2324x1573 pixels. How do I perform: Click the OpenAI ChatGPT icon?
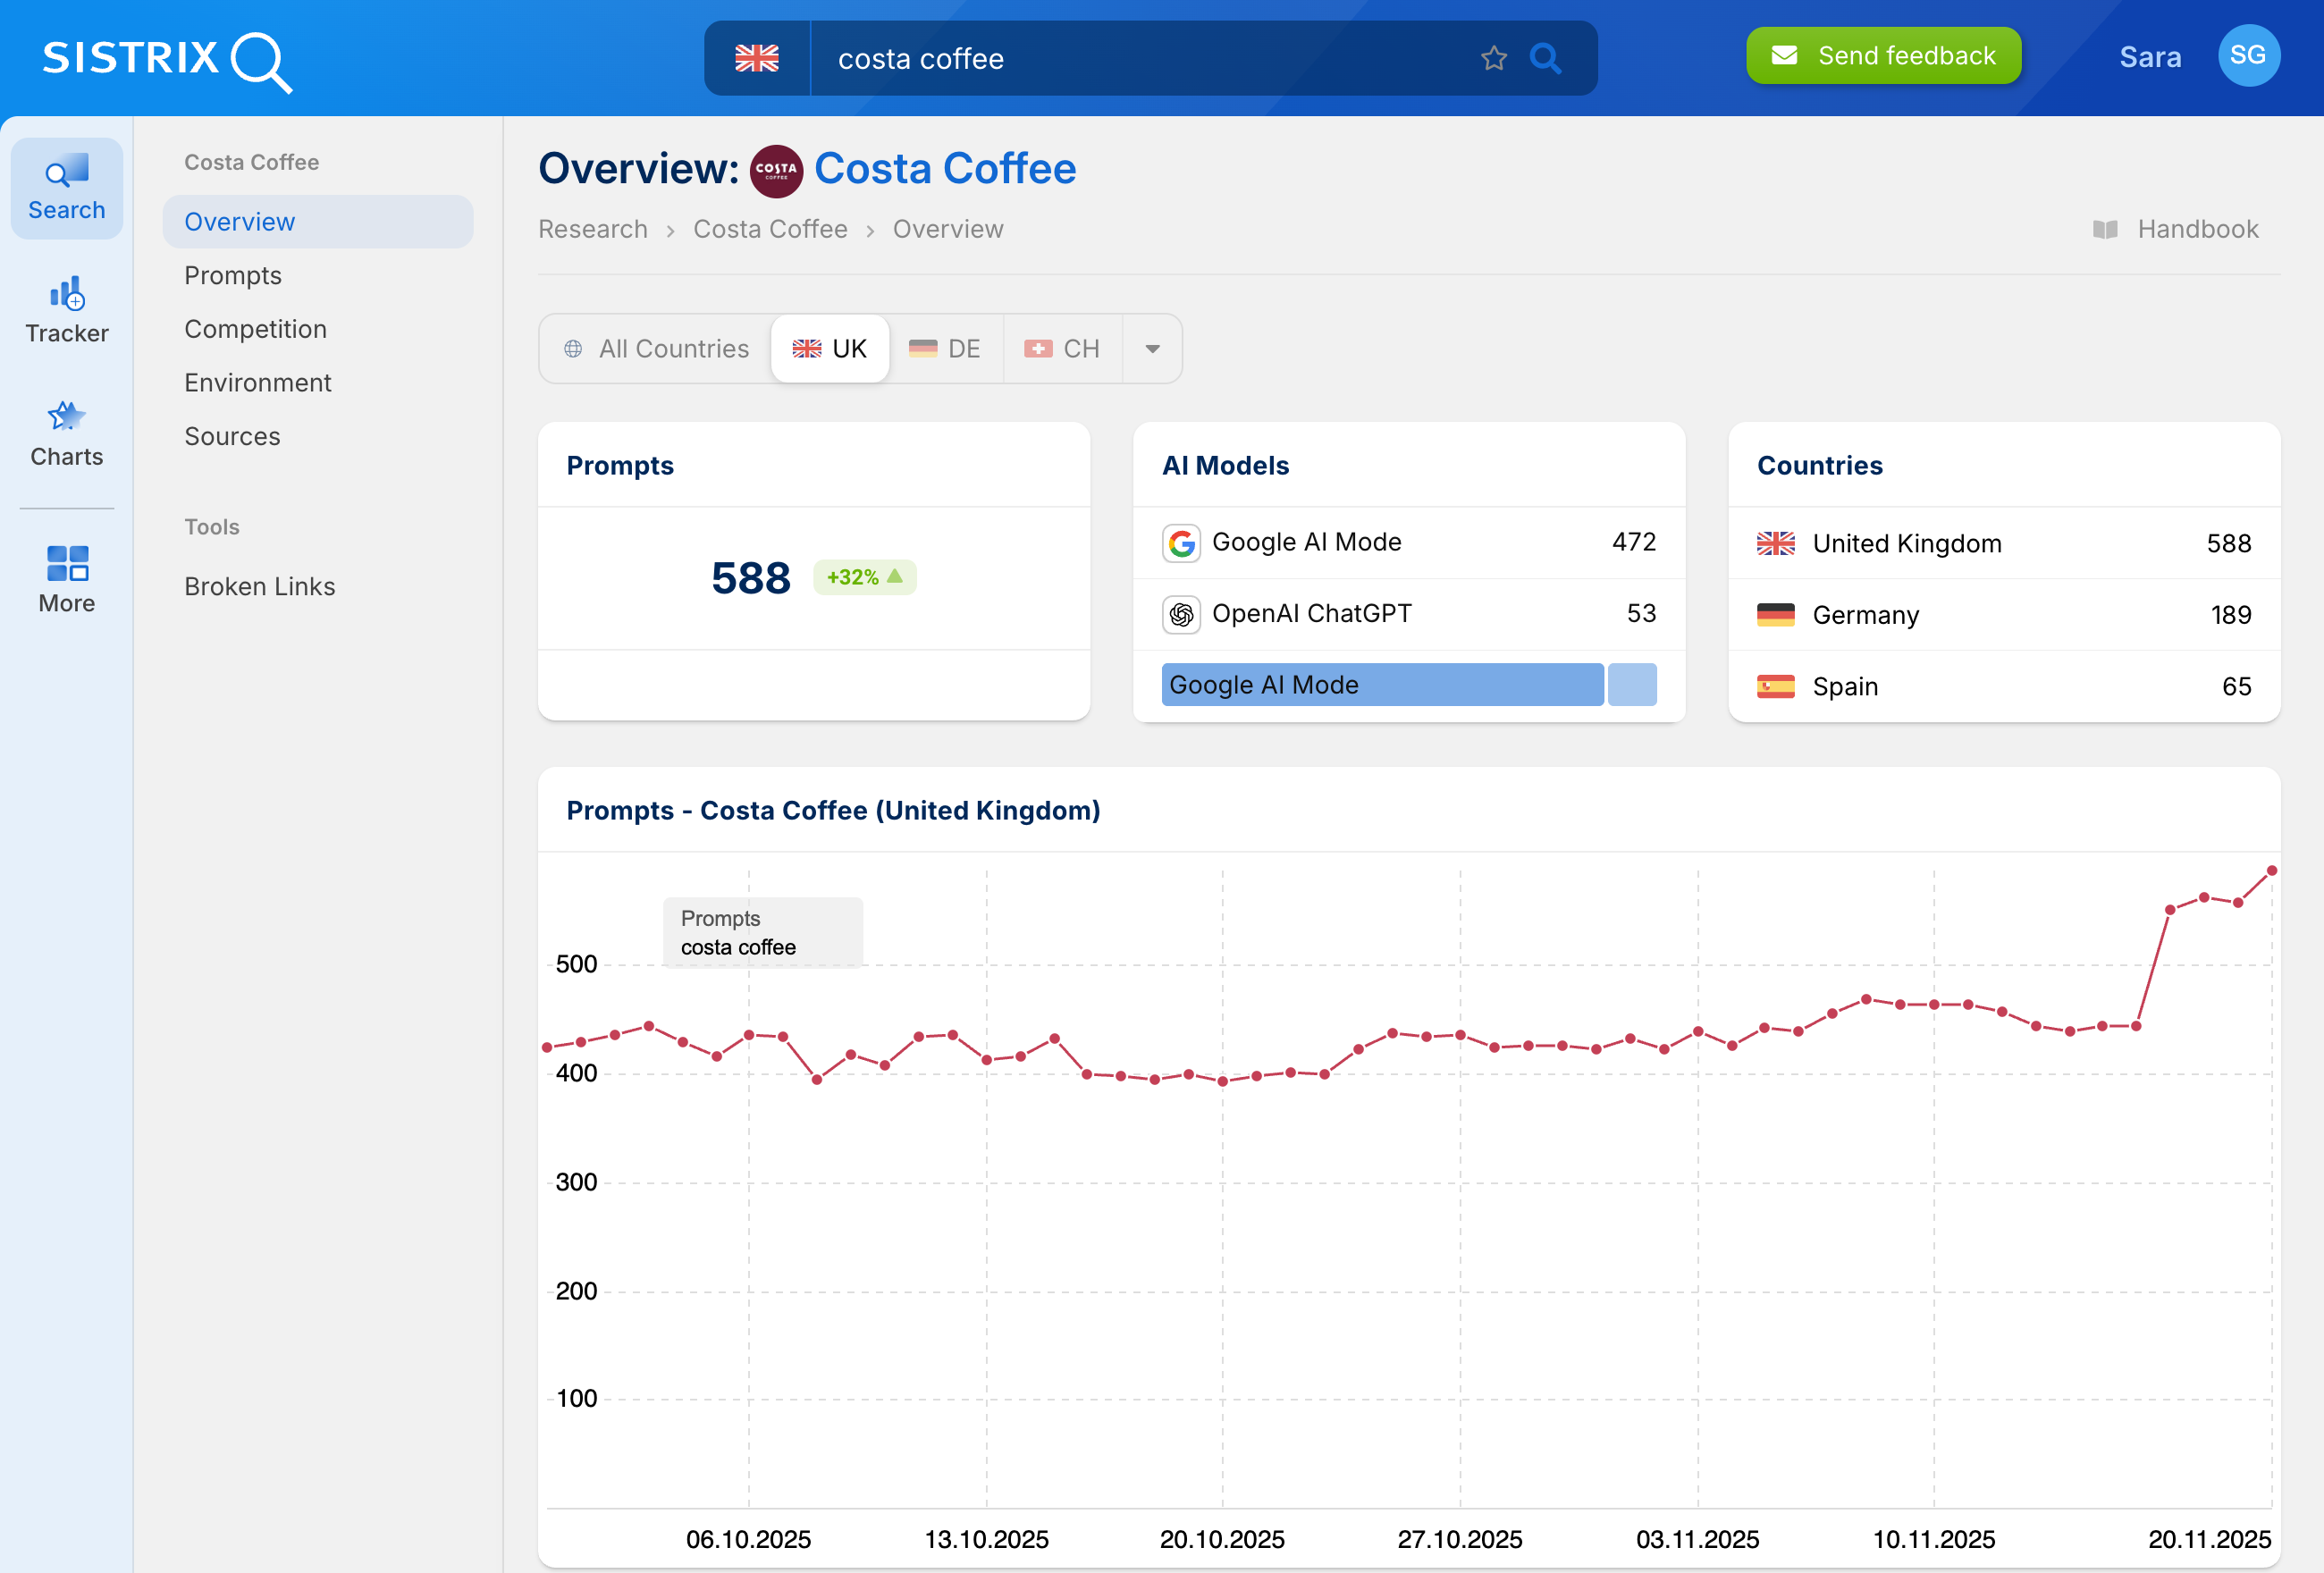pos(1181,614)
